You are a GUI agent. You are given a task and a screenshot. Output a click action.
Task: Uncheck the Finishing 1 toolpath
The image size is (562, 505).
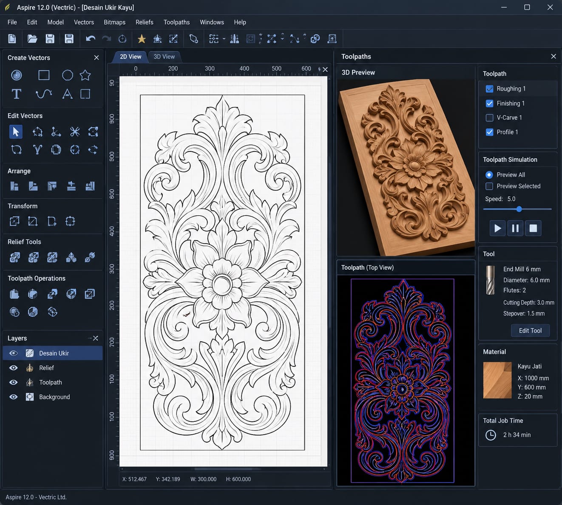489,103
